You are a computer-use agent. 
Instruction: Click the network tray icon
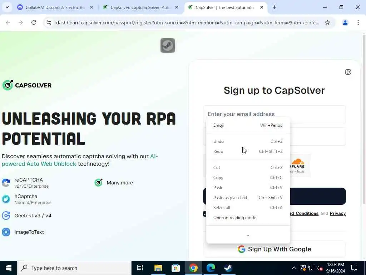(311, 268)
